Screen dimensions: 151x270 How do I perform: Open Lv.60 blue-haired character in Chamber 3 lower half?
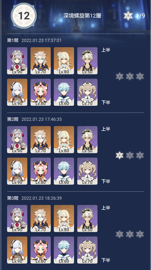pyautogui.click(x=64, y=250)
